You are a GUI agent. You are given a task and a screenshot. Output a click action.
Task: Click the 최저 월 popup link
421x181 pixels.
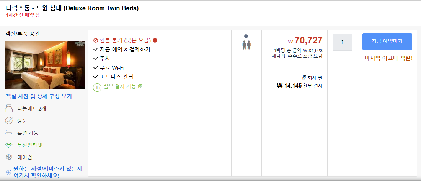click(x=312, y=78)
